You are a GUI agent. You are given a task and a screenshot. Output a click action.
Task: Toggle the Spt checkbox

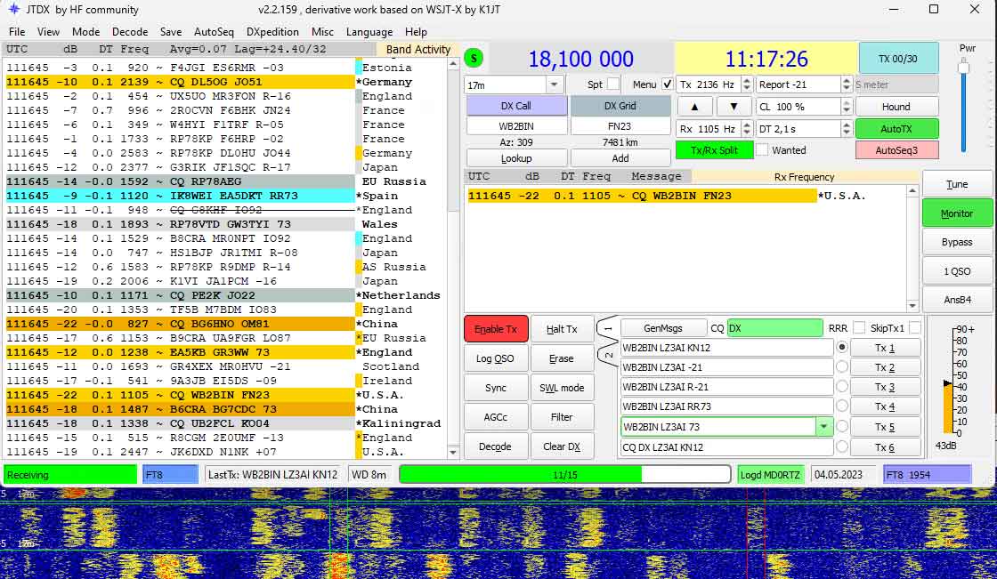point(613,84)
